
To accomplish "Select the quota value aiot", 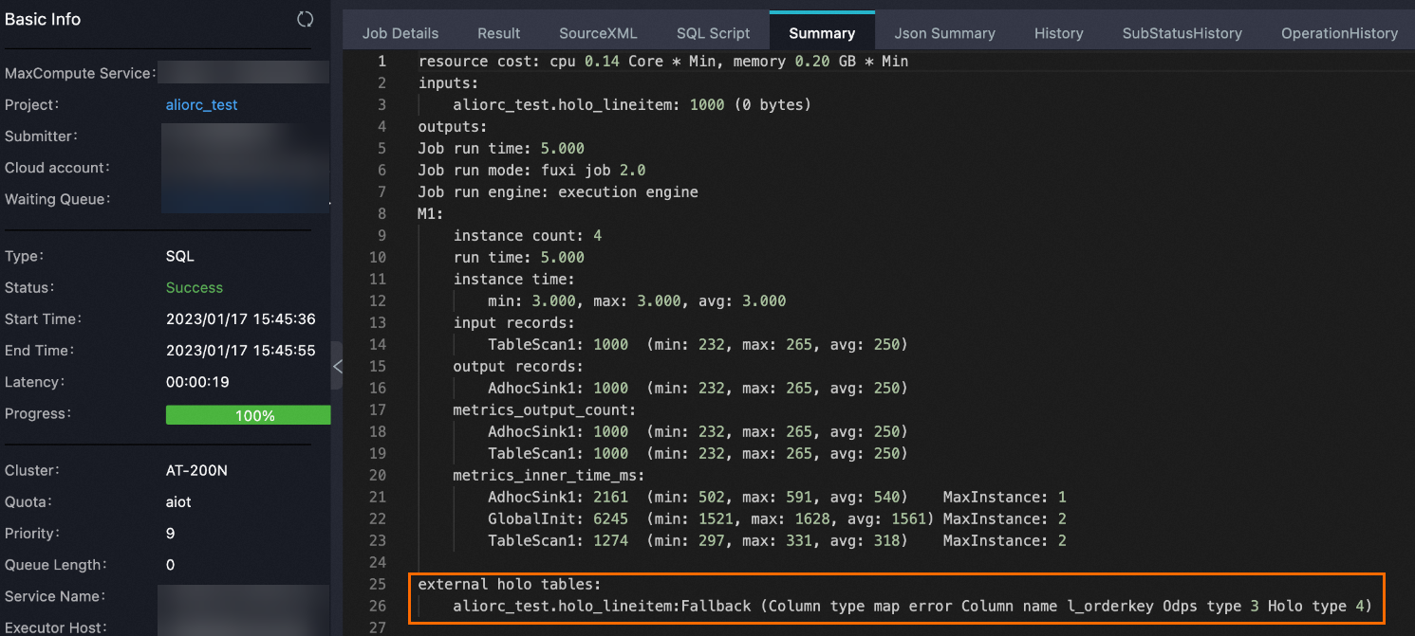I will tap(178, 502).
